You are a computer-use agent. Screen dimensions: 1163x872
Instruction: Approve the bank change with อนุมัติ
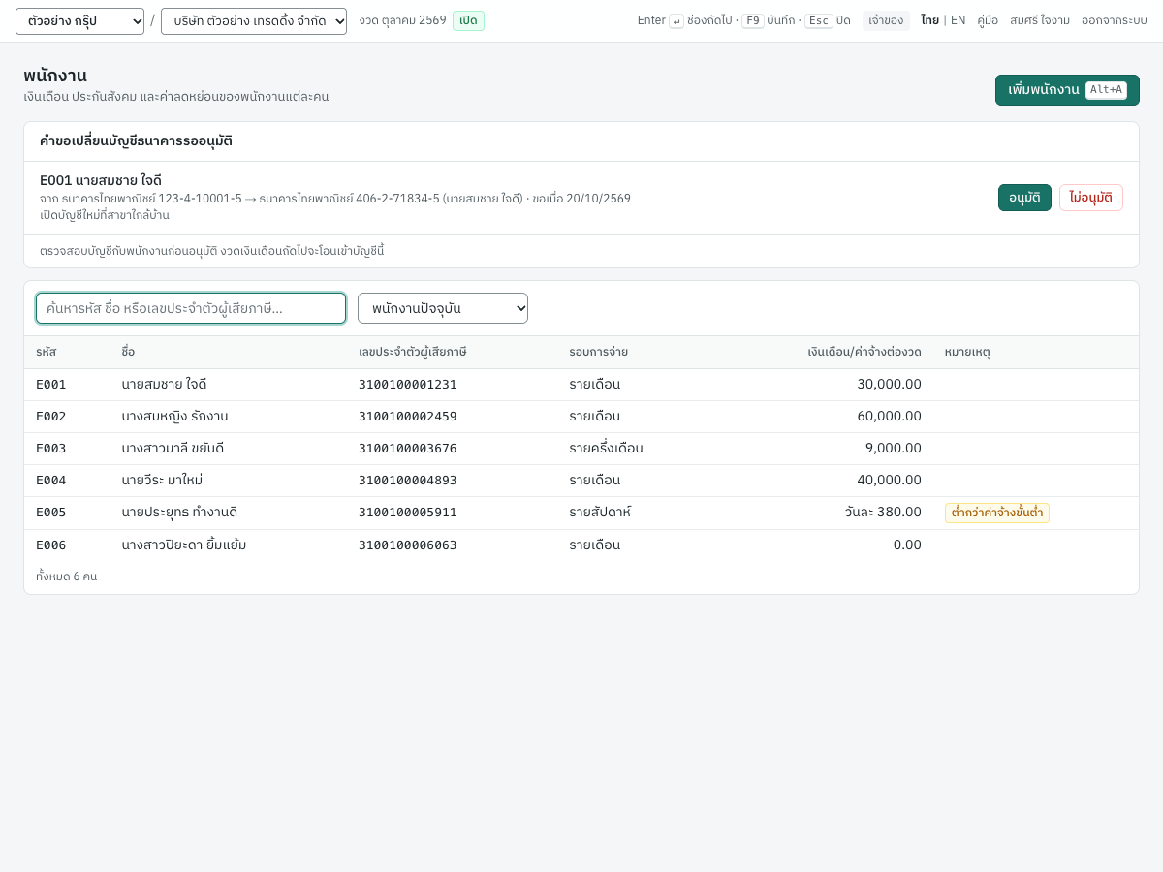[x=1024, y=198]
